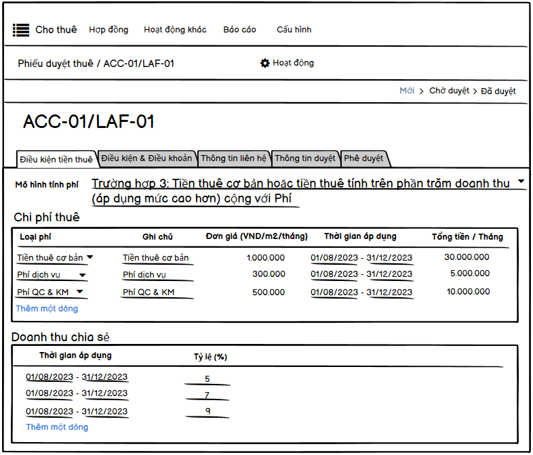
Task: Click start date in the 9% revenue row
Action: (50, 412)
